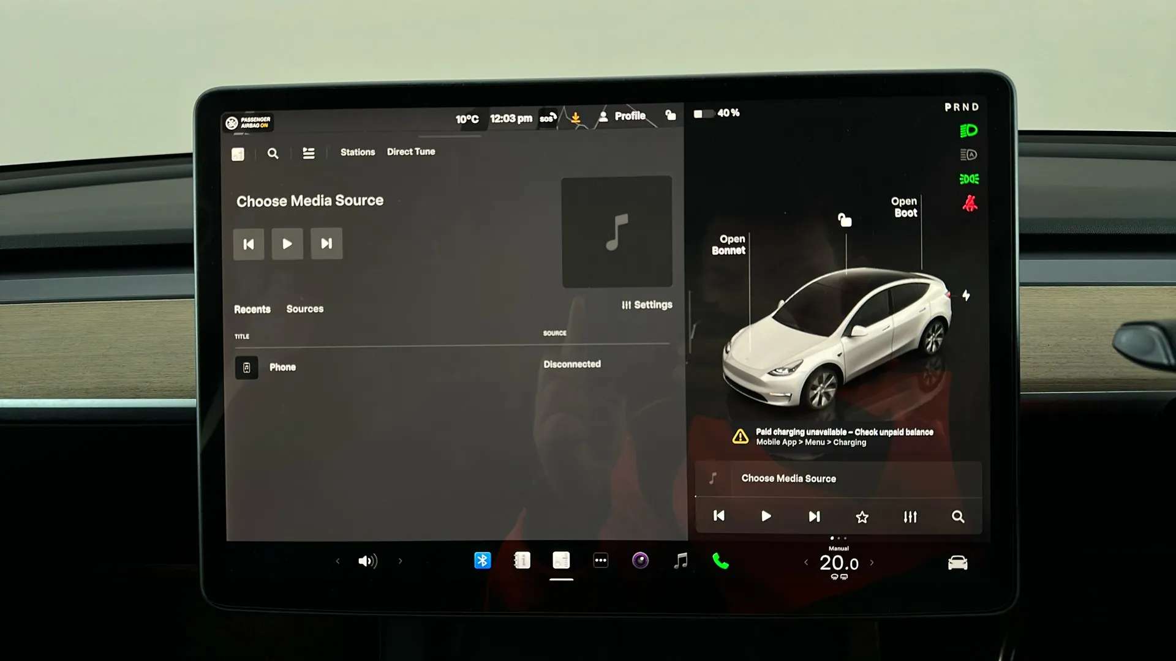Tap the red seatbelt warning icon
Screen dimensions: 1176x661
click(970, 203)
